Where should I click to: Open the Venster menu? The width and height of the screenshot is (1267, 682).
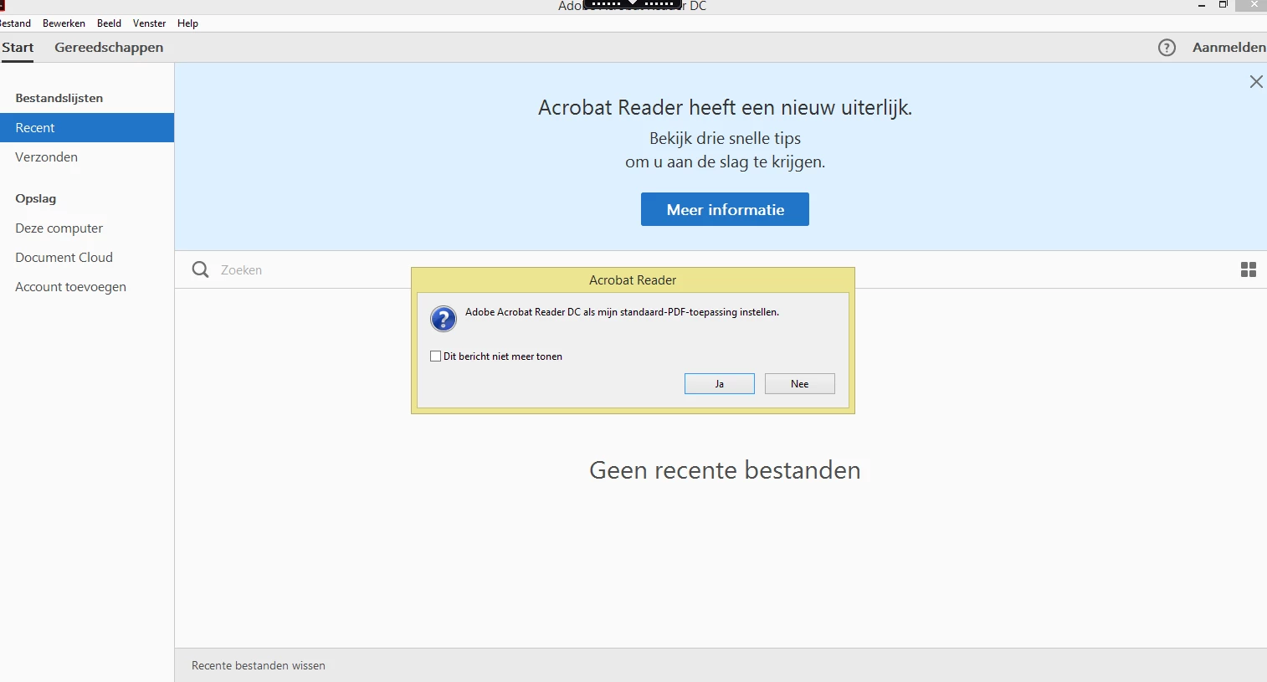(x=149, y=23)
